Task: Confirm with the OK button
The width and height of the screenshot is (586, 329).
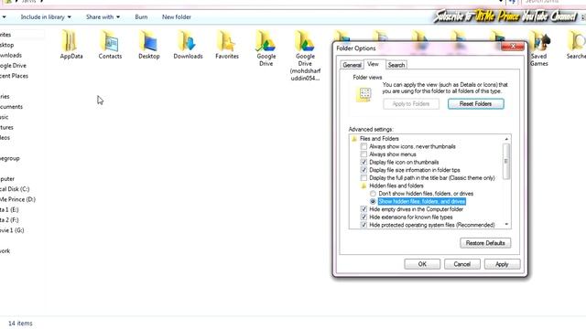Action: (422, 264)
